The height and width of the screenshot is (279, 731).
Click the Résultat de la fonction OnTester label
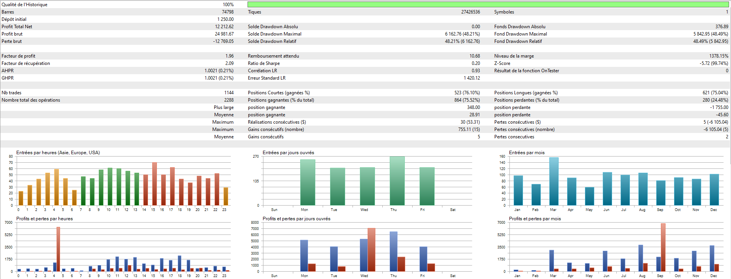pos(526,71)
